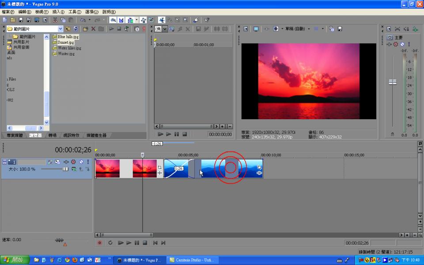
Task: Mute video track 1
Action: pos(81,162)
